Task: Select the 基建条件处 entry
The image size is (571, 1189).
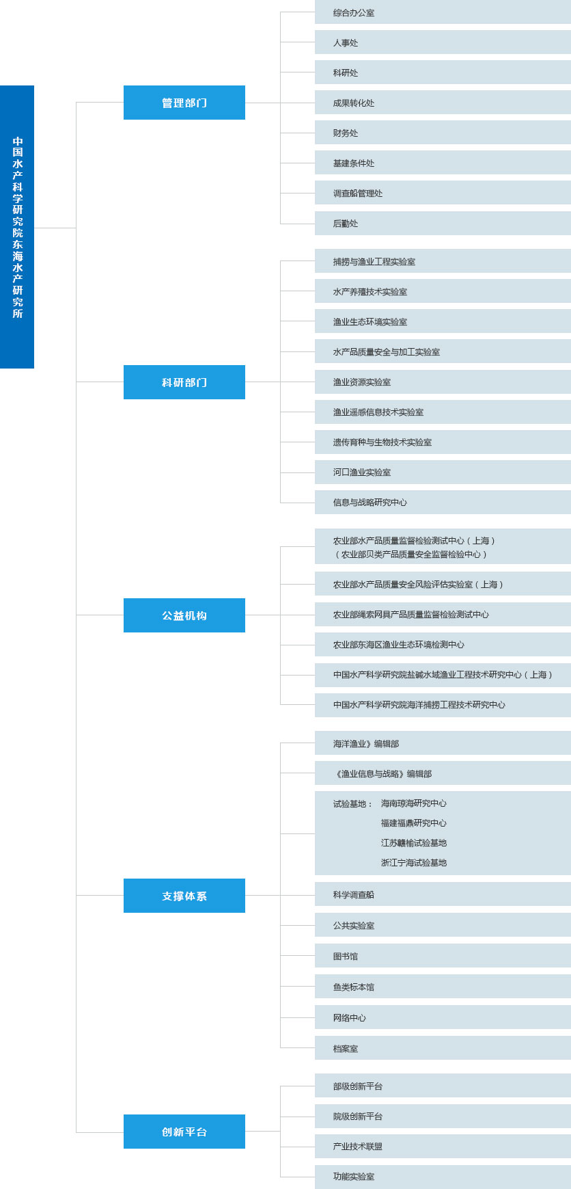Action: pyautogui.click(x=443, y=163)
